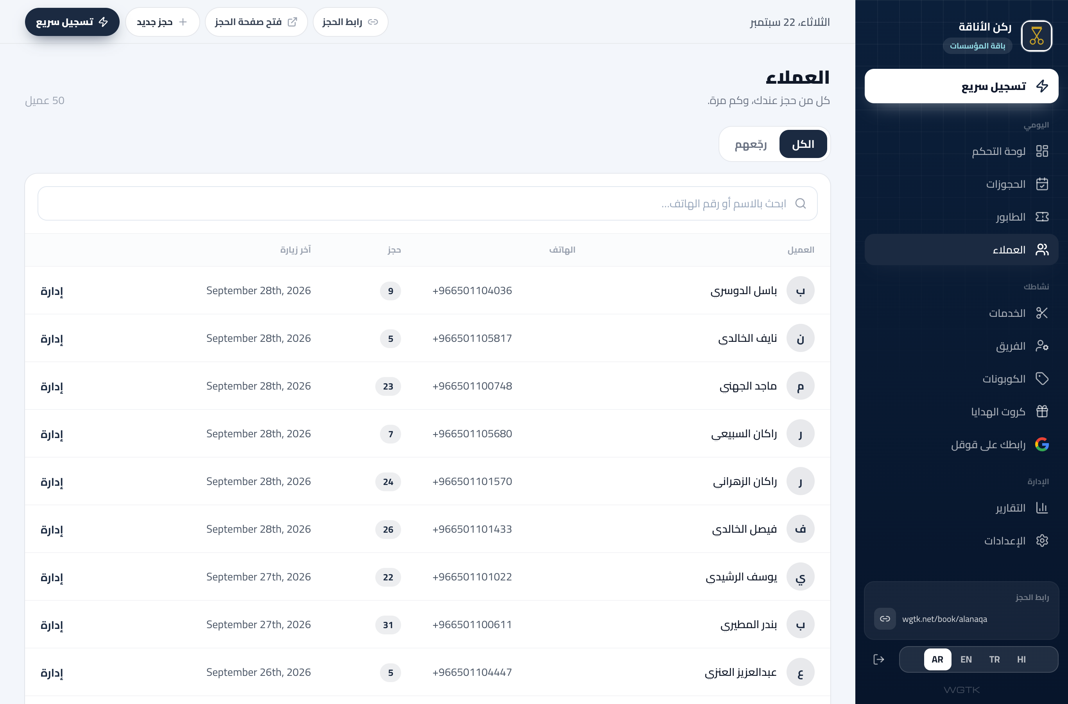Click the salon logo with scissors icon
The width and height of the screenshot is (1068, 704).
[x=1036, y=36]
